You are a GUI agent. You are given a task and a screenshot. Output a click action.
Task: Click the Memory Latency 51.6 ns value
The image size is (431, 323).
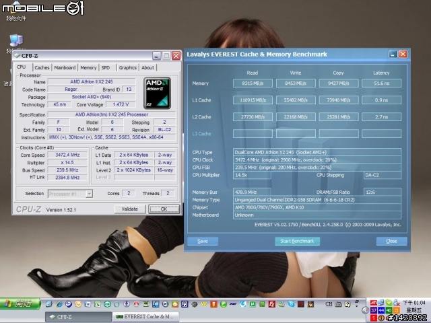coord(382,83)
